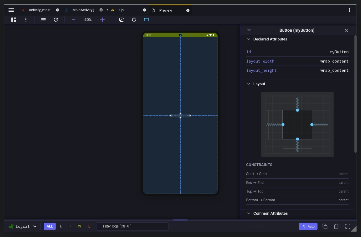Collapse the Layout section
361x237 pixels.
pos(249,84)
